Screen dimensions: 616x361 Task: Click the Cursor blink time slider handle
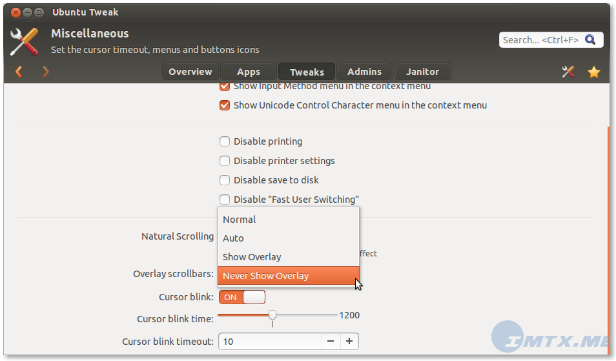272,315
